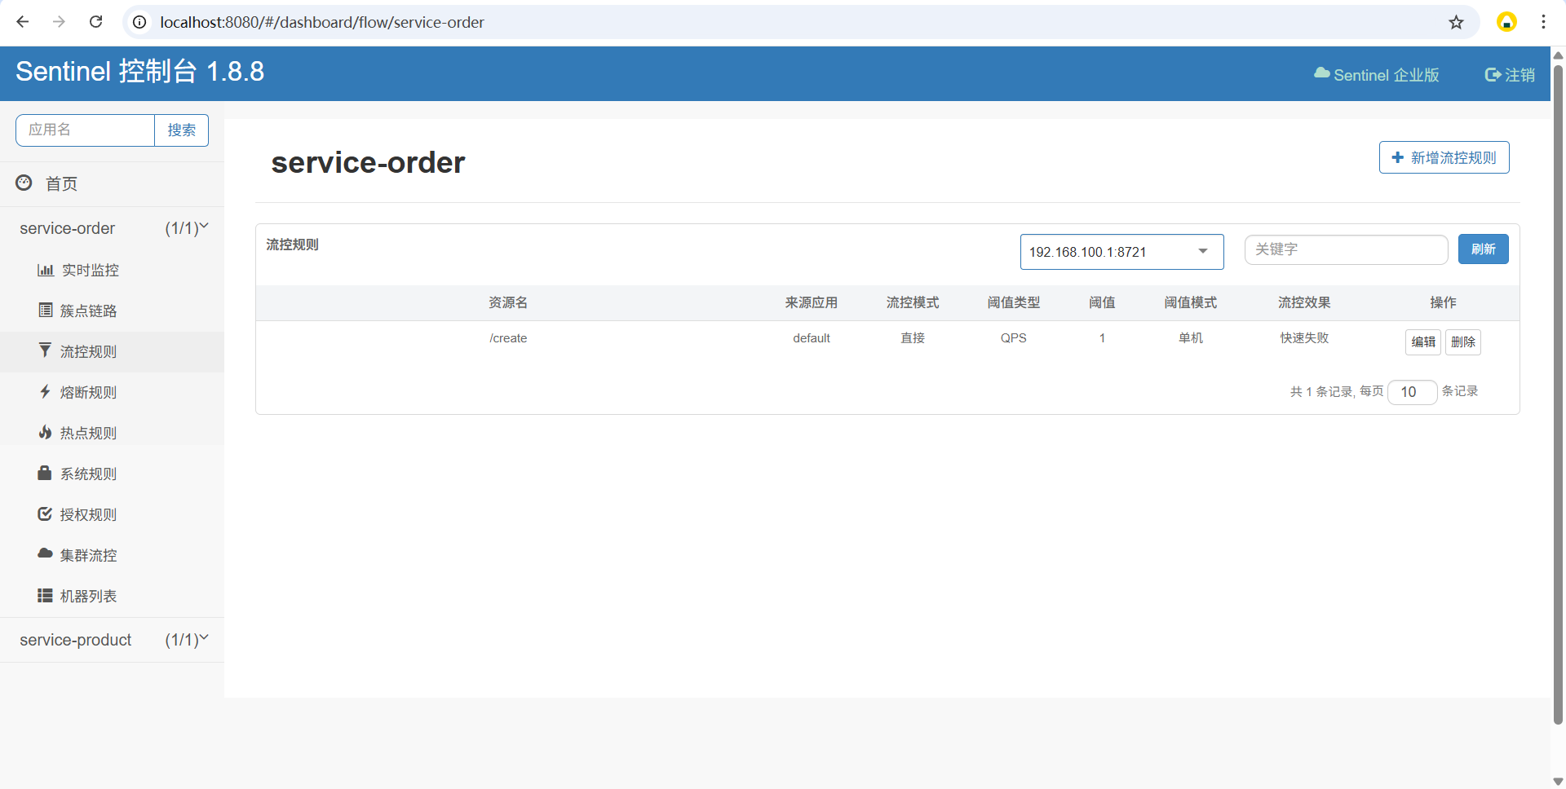The image size is (1566, 789).
Task: Open 簇点链路 menu item
Action: pyautogui.click(x=112, y=311)
